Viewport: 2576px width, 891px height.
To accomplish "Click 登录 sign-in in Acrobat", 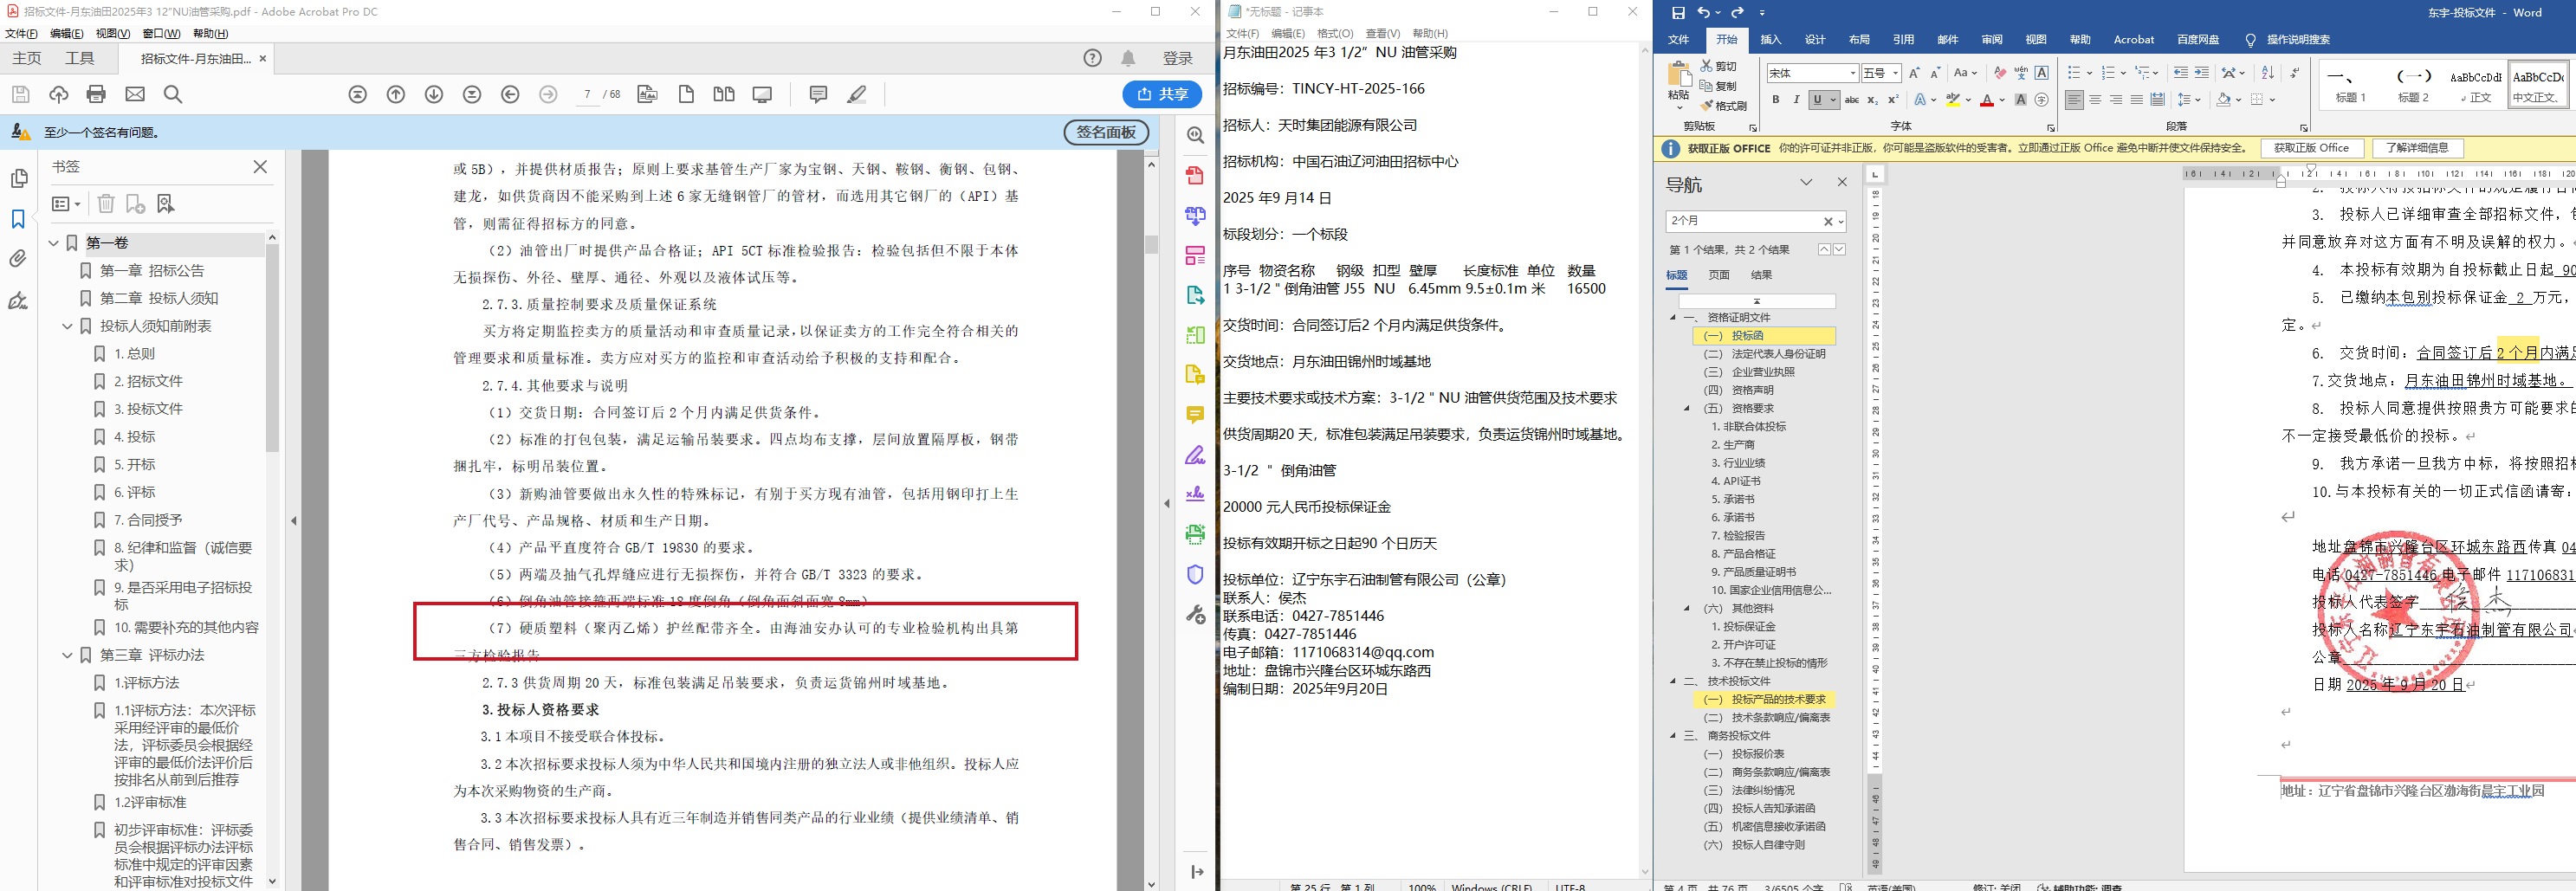I will [x=1177, y=58].
